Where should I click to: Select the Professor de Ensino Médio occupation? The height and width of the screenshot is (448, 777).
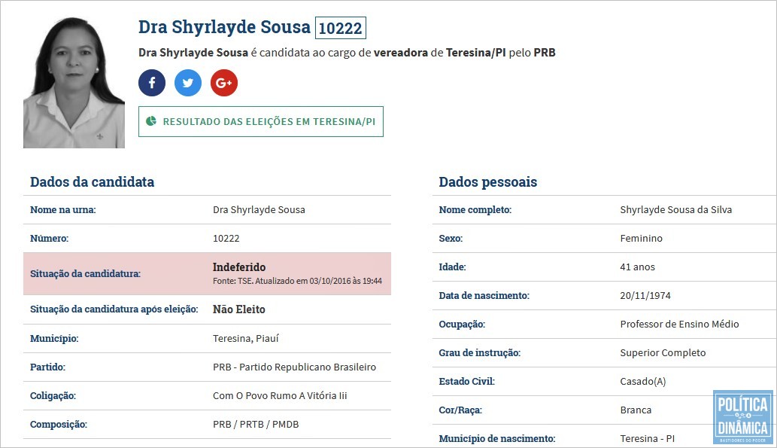click(679, 324)
